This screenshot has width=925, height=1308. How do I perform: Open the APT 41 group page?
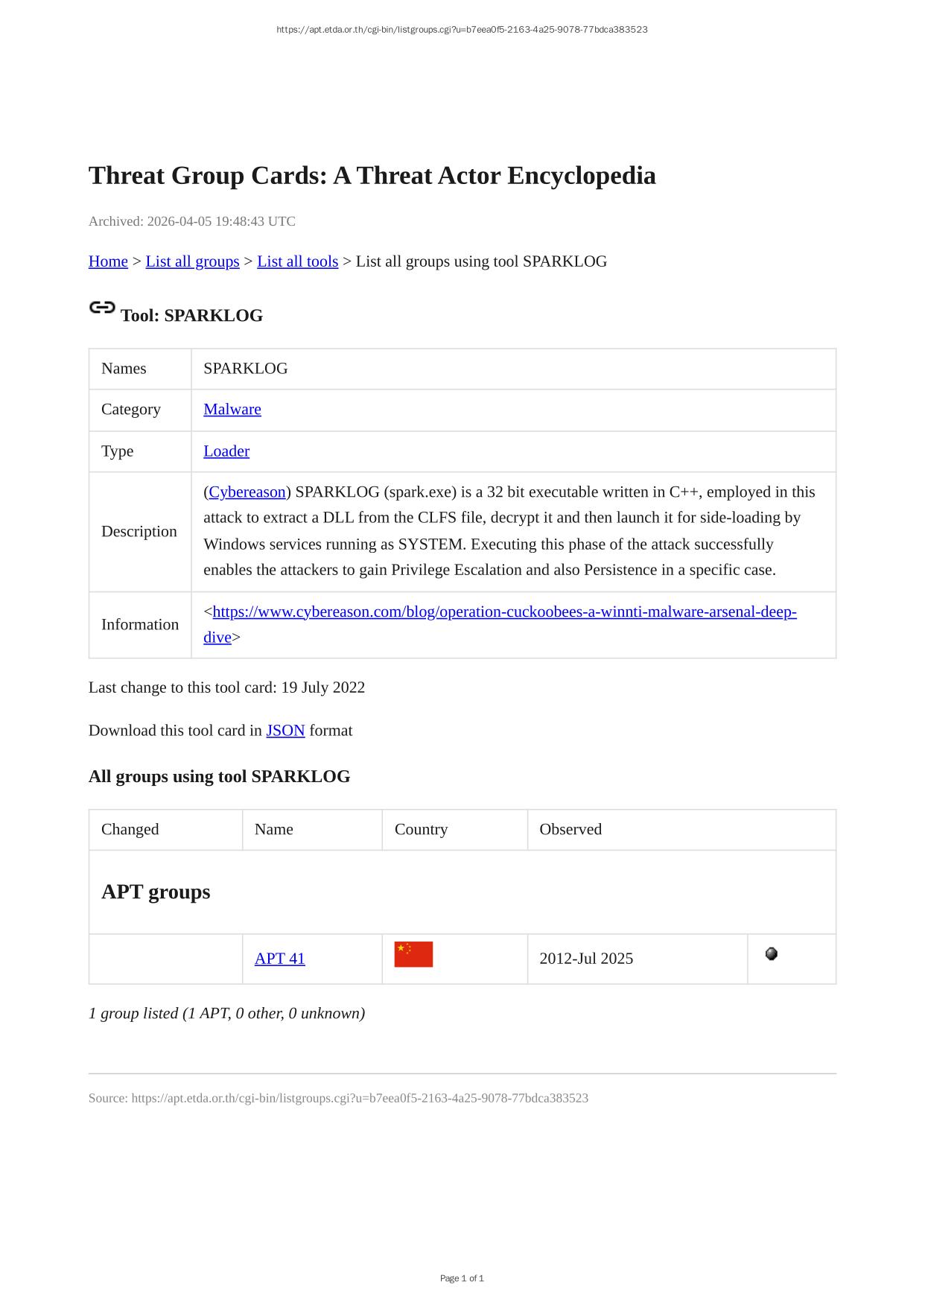tap(280, 959)
